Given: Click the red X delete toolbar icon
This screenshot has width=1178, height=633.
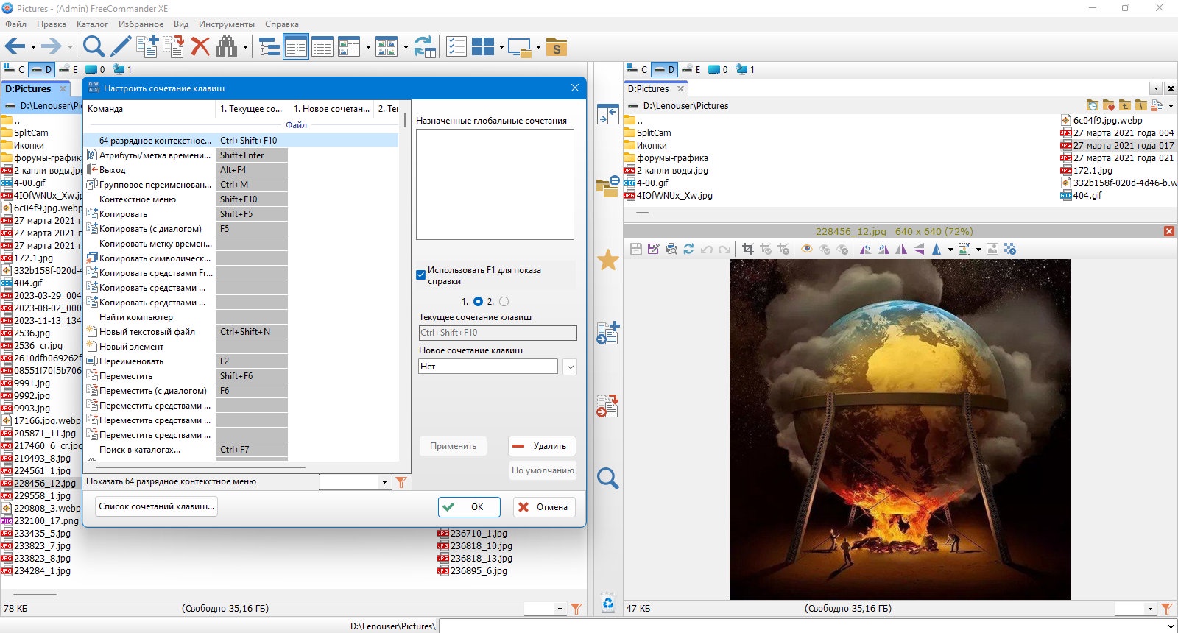Looking at the screenshot, I should click(200, 46).
